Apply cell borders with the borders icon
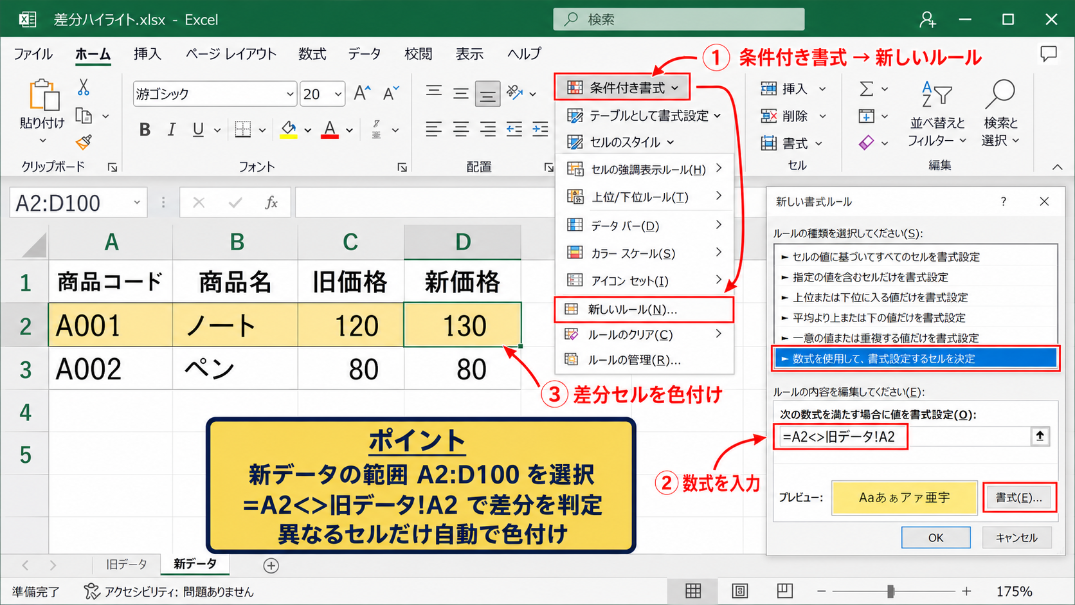1075x605 pixels. (243, 130)
